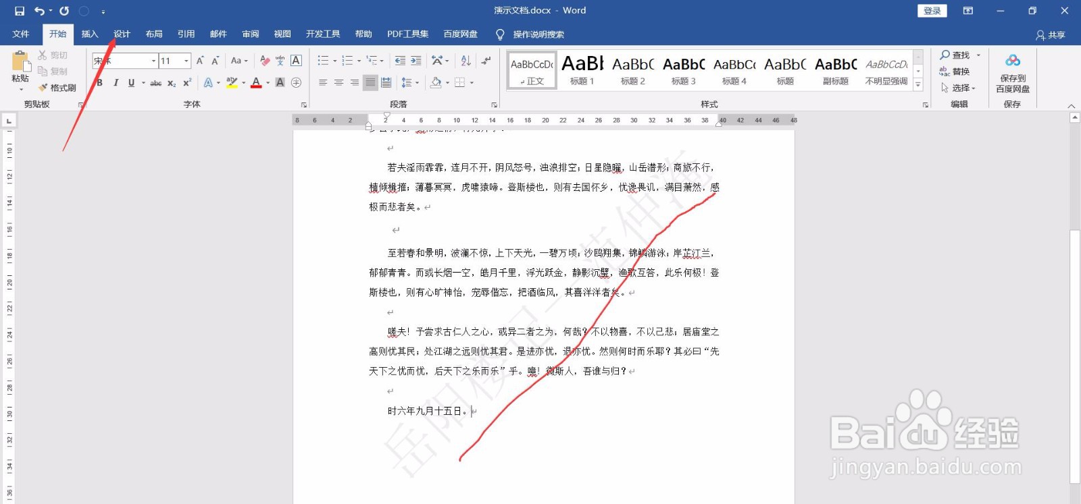The width and height of the screenshot is (1081, 504).
Task: Switch to the 视图 View tab
Action: [x=282, y=34]
